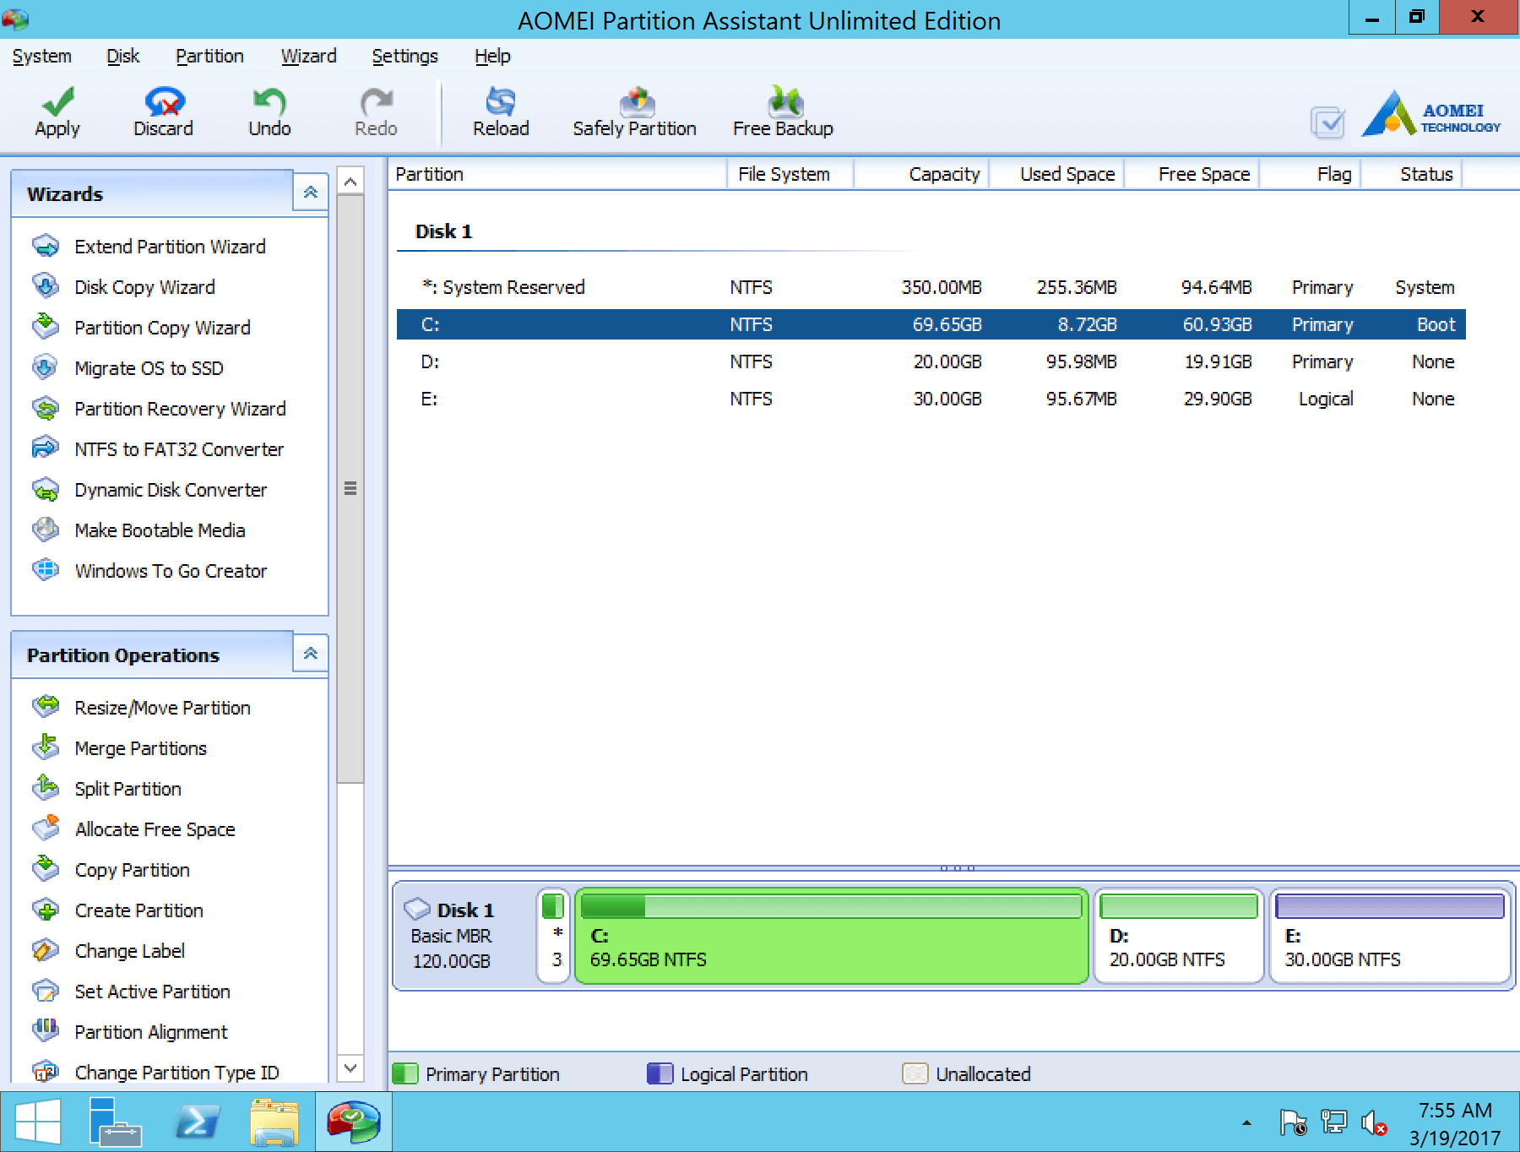This screenshot has width=1520, height=1152.
Task: Start Extend Partition Wizard
Action: coord(170,247)
